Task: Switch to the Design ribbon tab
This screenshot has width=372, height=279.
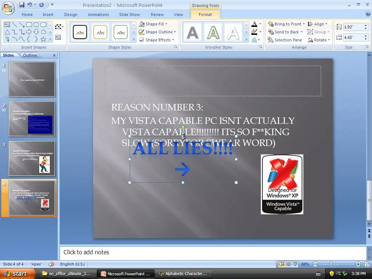Action: click(x=71, y=15)
